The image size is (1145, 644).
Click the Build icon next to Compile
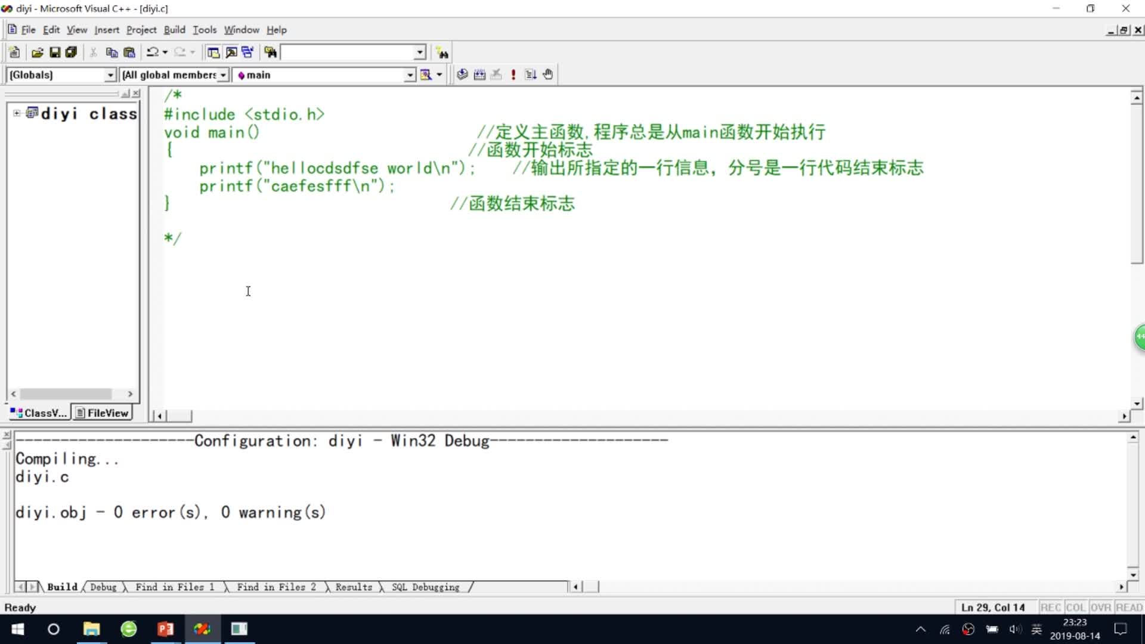coord(479,75)
